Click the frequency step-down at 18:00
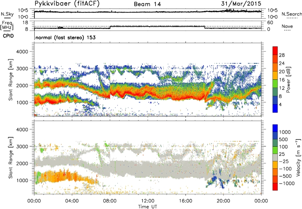Image resolution: width=302 pixels, height=209 pixels. tap(205, 27)
